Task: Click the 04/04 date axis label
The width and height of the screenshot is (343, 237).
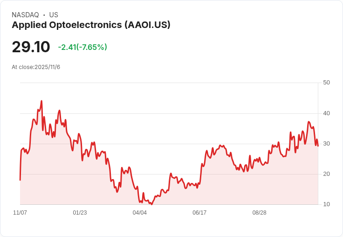Action: point(139,212)
